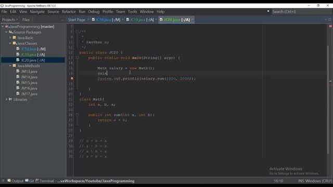The image size is (333, 187).
Task: Open the Output window button
Action: tap(15, 181)
